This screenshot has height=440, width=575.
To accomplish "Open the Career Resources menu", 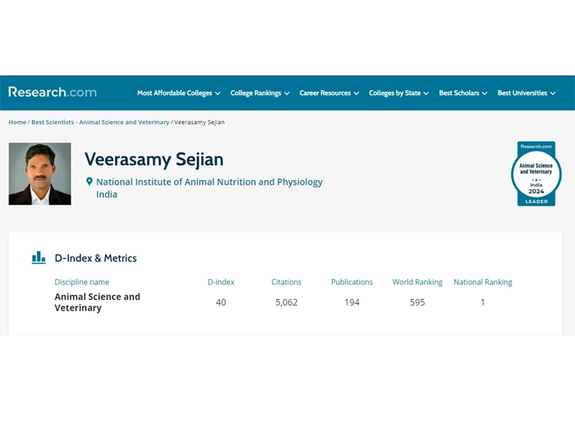I will click(329, 93).
